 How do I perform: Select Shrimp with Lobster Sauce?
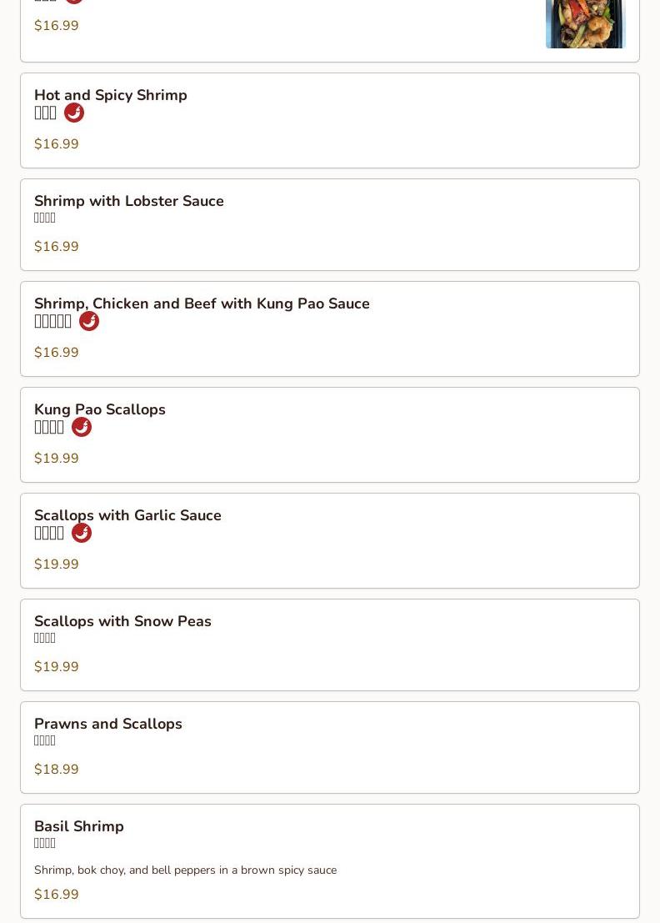point(129,201)
